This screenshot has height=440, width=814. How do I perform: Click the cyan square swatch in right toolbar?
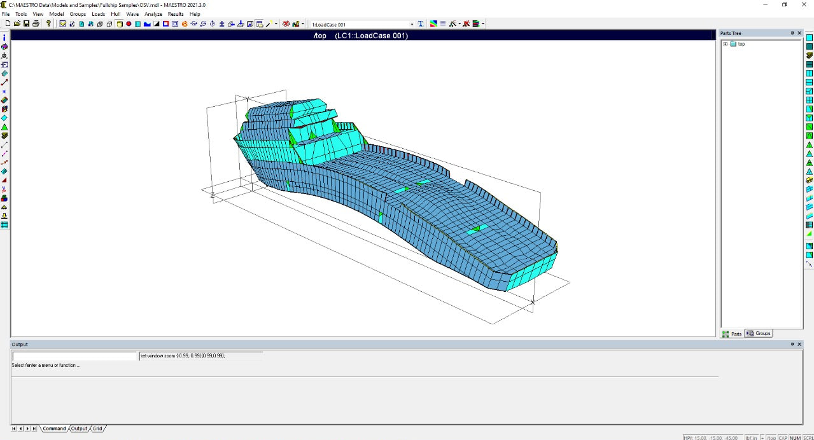pos(810,38)
